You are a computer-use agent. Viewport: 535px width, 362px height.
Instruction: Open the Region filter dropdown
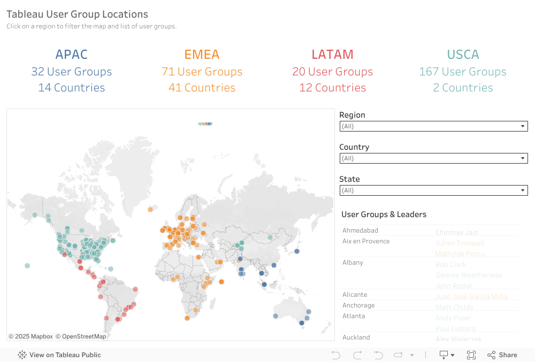434,126
